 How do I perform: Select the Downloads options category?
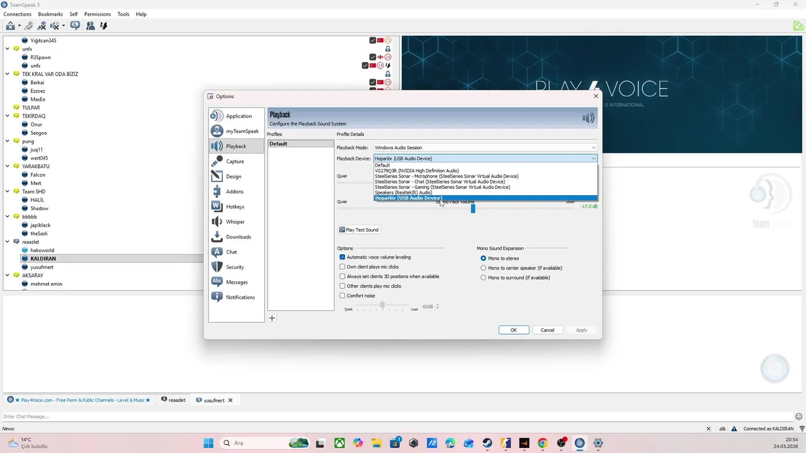pyautogui.click(x=236, y=237)
